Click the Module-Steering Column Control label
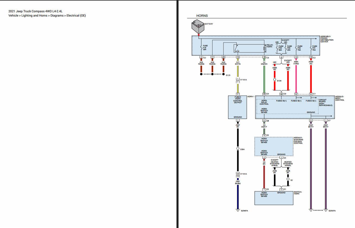This screenshot has height=228, width=355. coord(299,140)
